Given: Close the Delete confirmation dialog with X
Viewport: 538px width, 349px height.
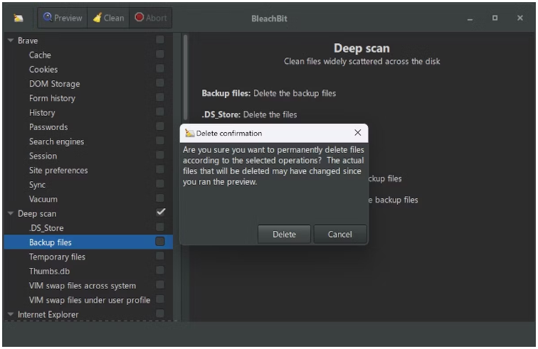Looking at the screenshot, I should (357, 133).
